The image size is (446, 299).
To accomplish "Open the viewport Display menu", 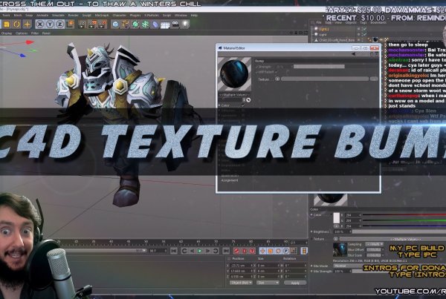I will point(7,33).
